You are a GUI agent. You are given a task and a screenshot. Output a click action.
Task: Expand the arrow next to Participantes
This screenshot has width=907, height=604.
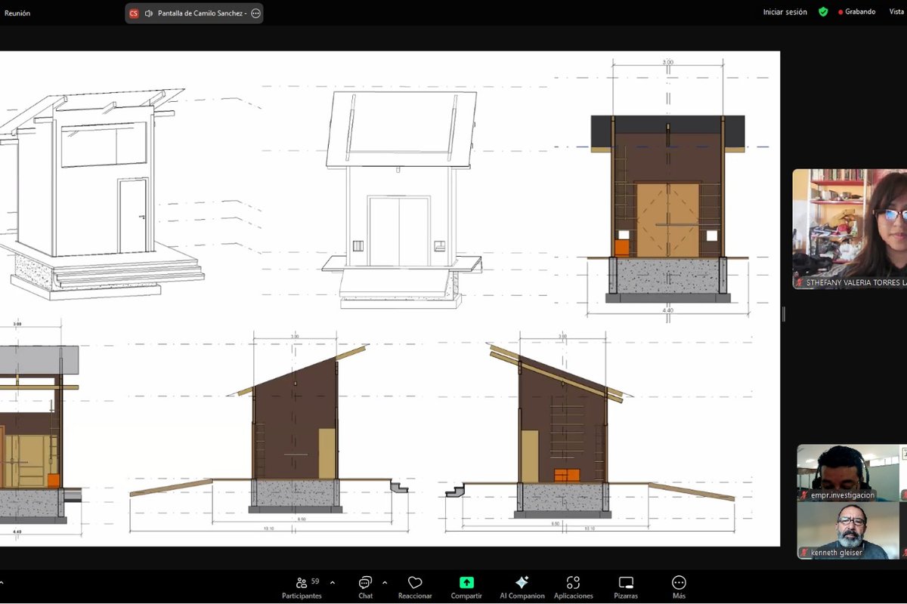click(333, 582)
